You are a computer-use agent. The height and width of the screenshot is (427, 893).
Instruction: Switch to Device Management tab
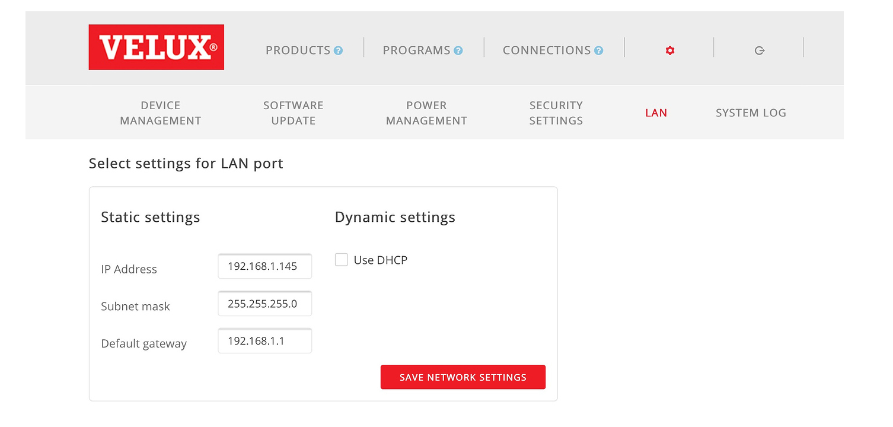point(161,113)
